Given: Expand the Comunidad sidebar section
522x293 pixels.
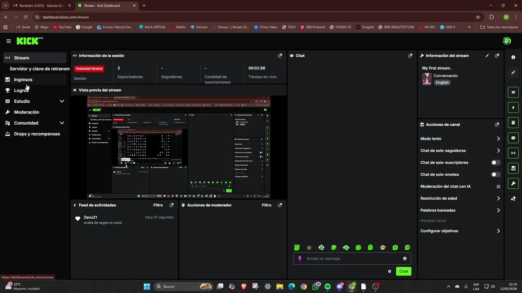Looking at the screenshot, I should tap(62, 123).
